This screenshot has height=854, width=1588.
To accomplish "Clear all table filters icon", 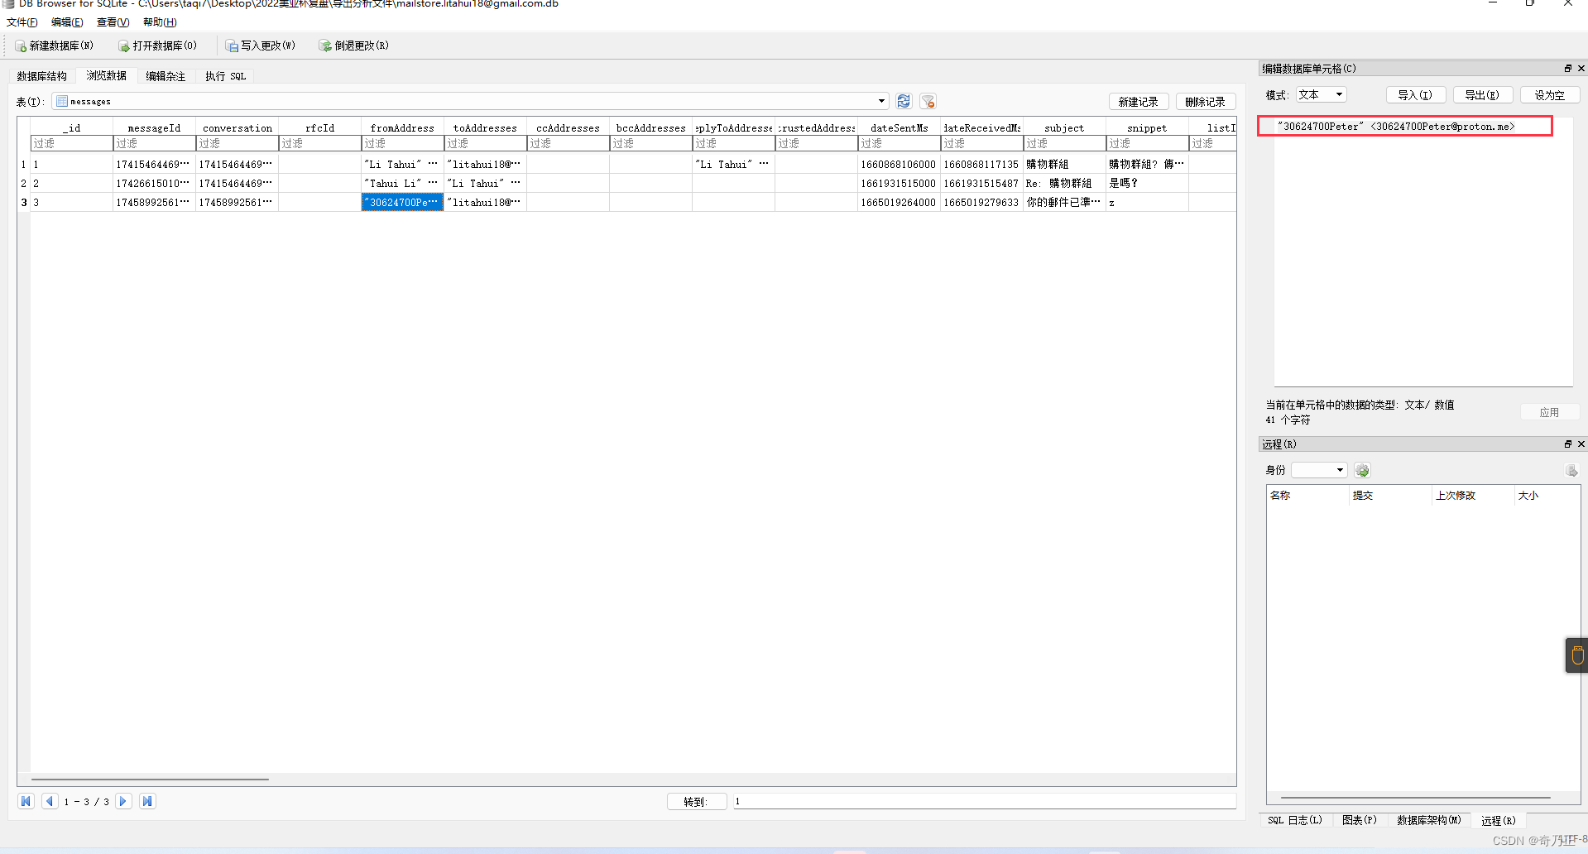I will pos(928,101).
